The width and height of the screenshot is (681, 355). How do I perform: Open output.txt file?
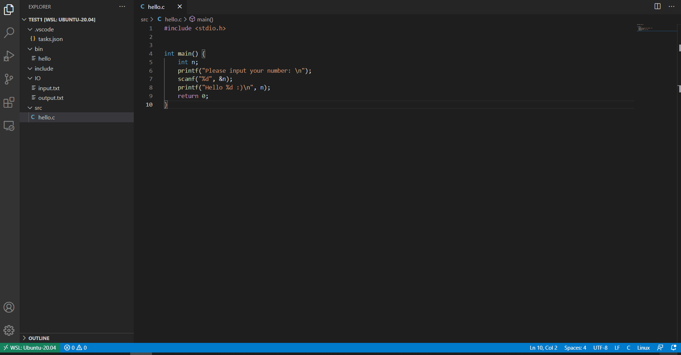coord(77,98)
